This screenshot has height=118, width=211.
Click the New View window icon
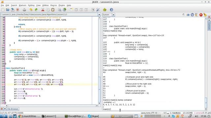pos(71,10)
